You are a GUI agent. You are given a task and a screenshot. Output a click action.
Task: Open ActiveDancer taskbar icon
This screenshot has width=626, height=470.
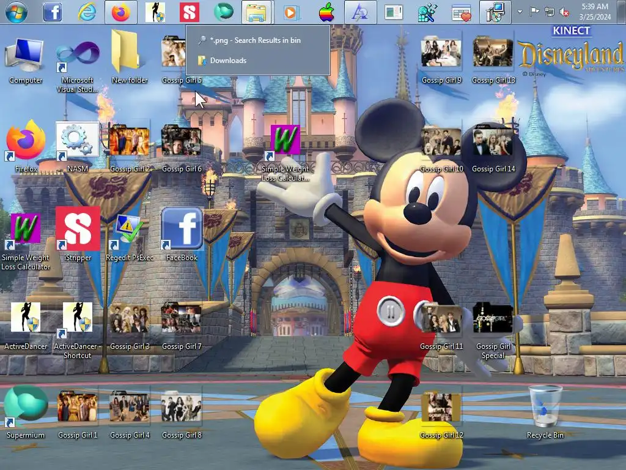pyautogui.click(x=155, y=12)
